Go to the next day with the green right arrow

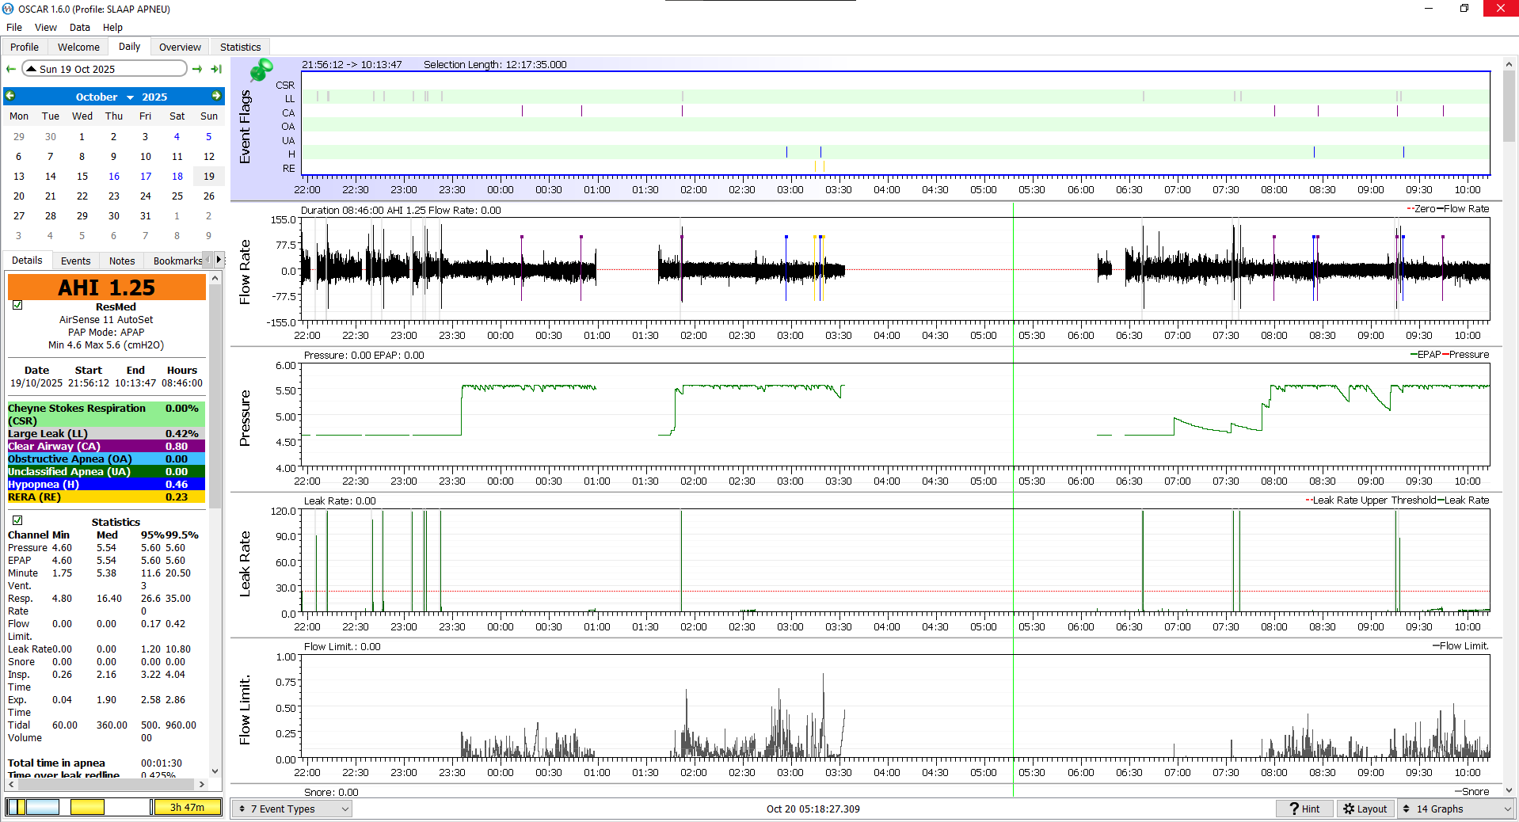(197, 69)
